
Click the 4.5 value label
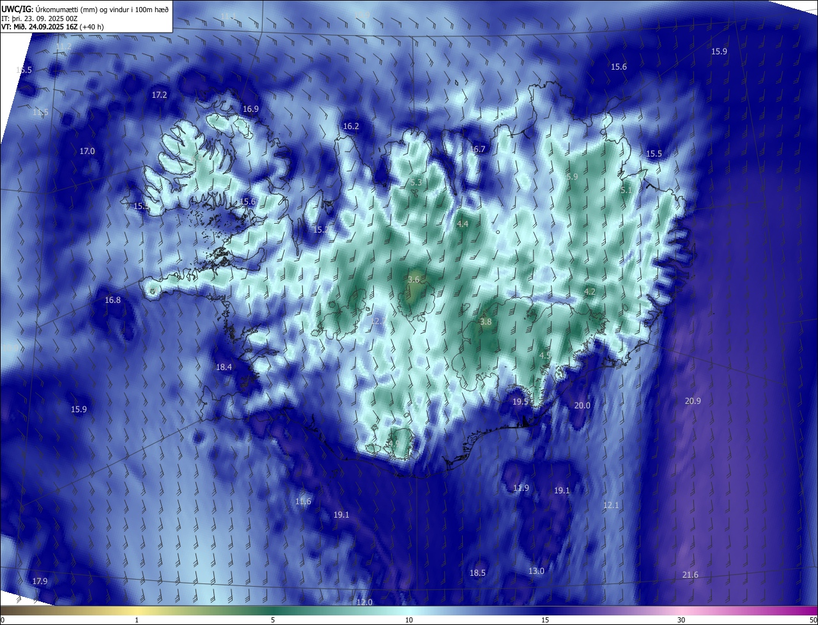545,355
